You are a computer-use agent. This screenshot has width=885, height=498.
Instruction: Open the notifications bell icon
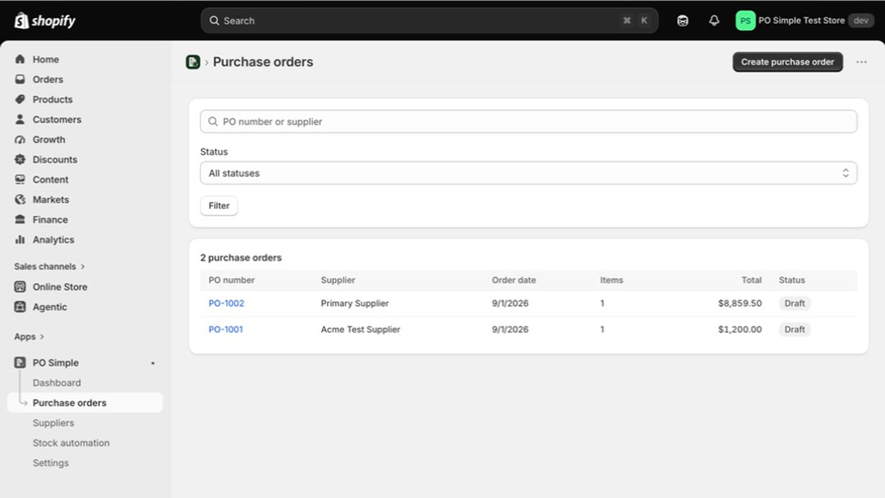714,20
